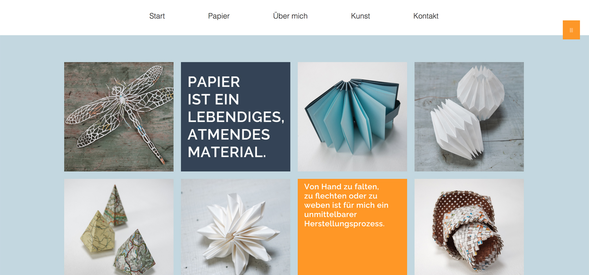Open the white folded paper star image
The image size is (589, 275).
235,227
